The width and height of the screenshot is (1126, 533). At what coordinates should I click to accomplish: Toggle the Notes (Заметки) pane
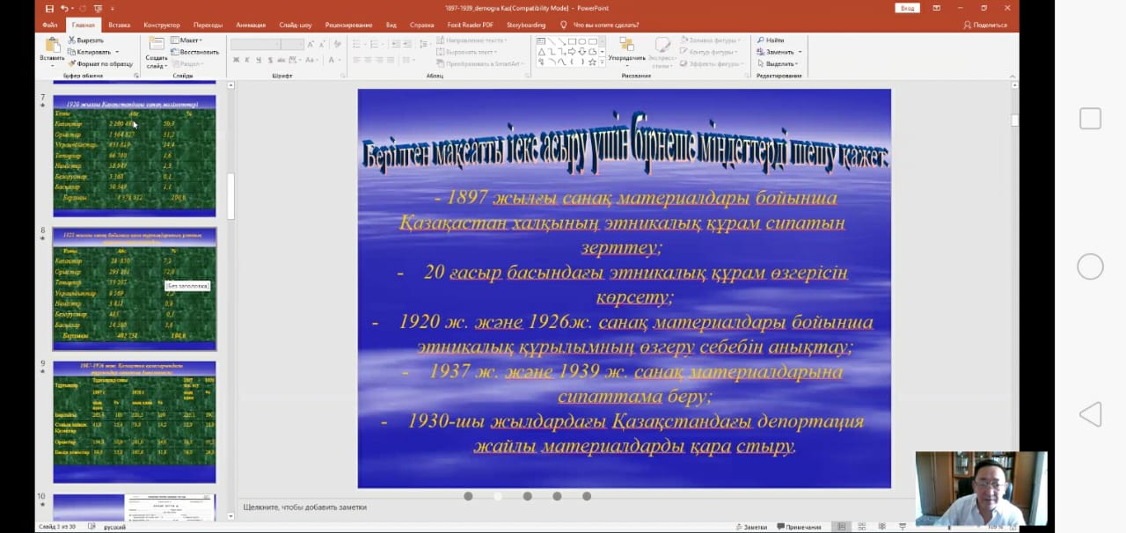pos(750,527)
